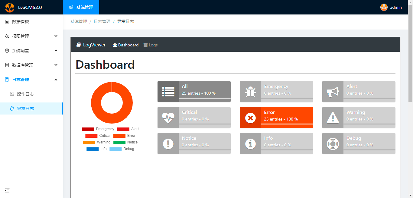The width and height of the screenshot is (413, 198).
Task: Click the Debug lifebuoy icon
Action: pos(333,143)
